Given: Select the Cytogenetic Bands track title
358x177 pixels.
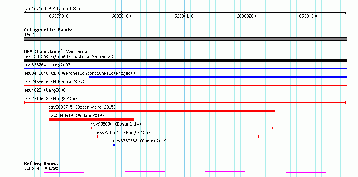Looking at the screenshot, I should click(48, 30).
